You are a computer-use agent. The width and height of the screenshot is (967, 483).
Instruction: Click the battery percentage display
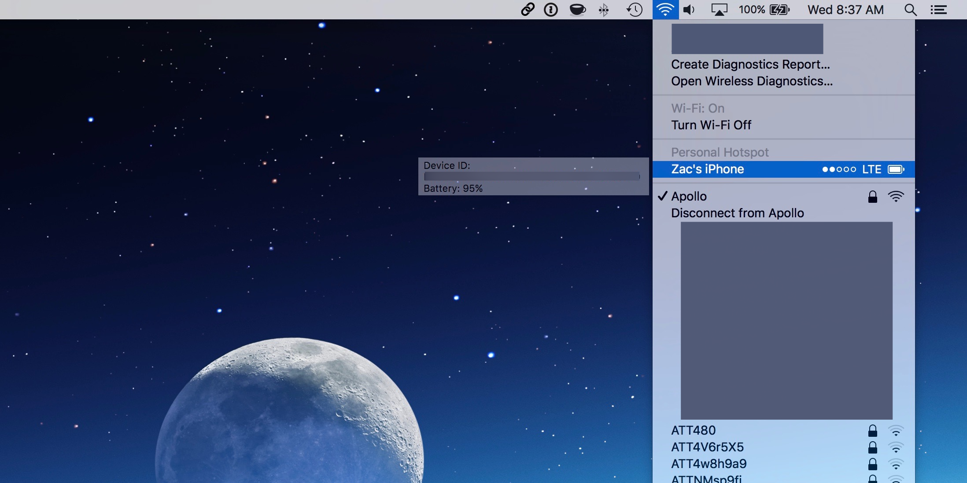[749, 9]
